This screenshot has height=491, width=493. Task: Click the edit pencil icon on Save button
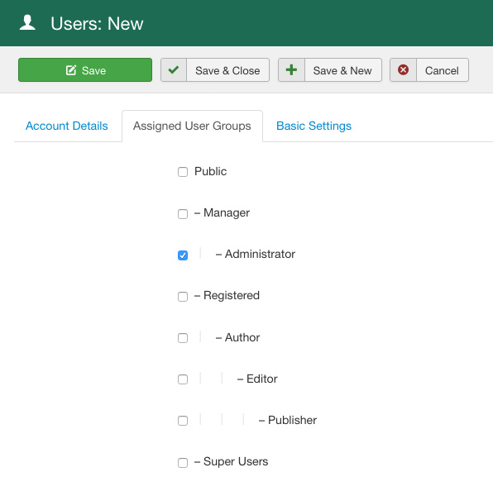pyautogui.click(x=71, y=70)
